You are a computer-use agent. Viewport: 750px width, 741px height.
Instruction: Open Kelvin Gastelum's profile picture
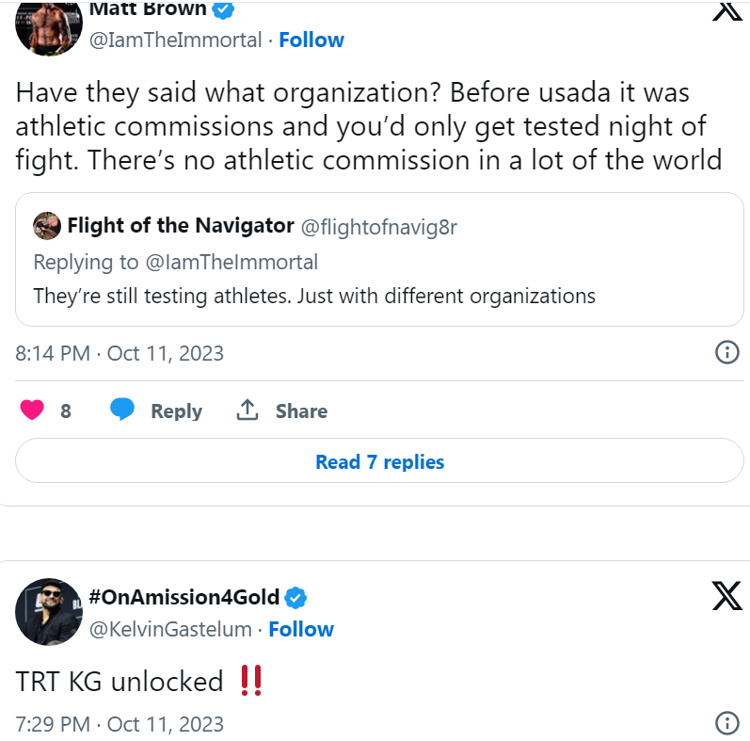click(49, 612)
